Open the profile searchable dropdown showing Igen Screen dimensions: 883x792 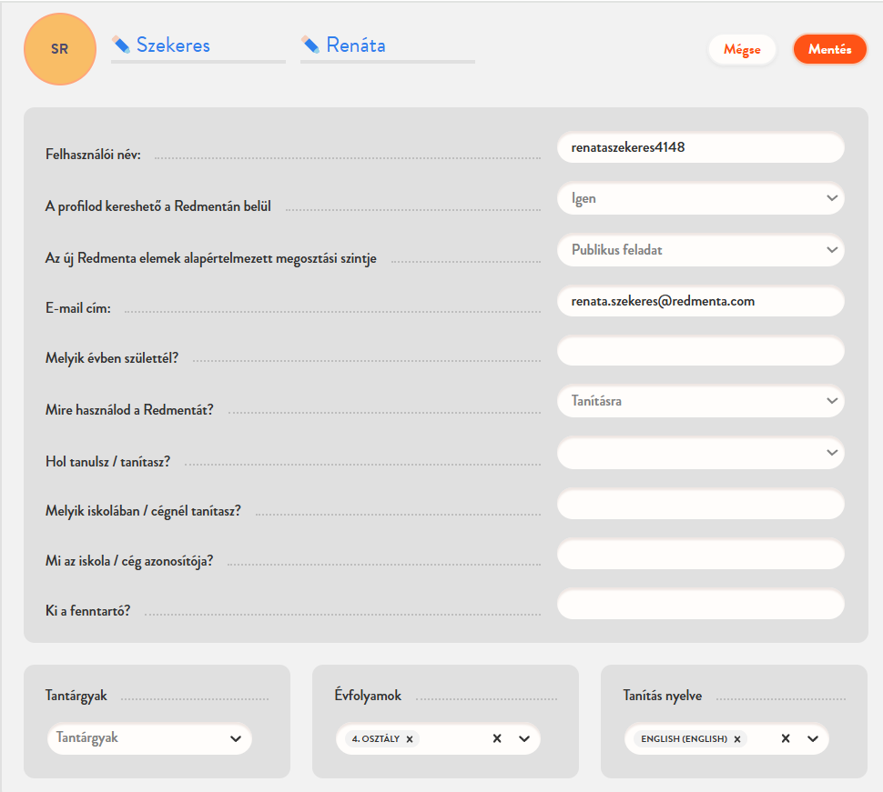click(x=700, y=198)
